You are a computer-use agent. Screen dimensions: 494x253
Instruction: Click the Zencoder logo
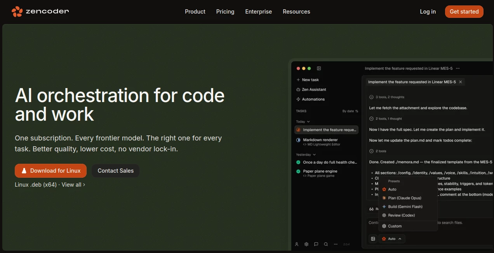40,12
